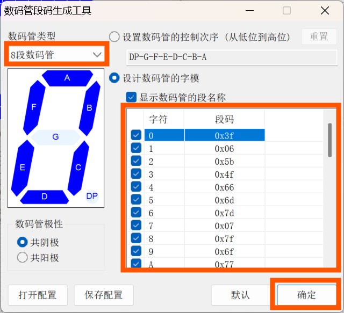Uncheck the checkbox for character 2
Screen dimensions: 344x313
136,161
